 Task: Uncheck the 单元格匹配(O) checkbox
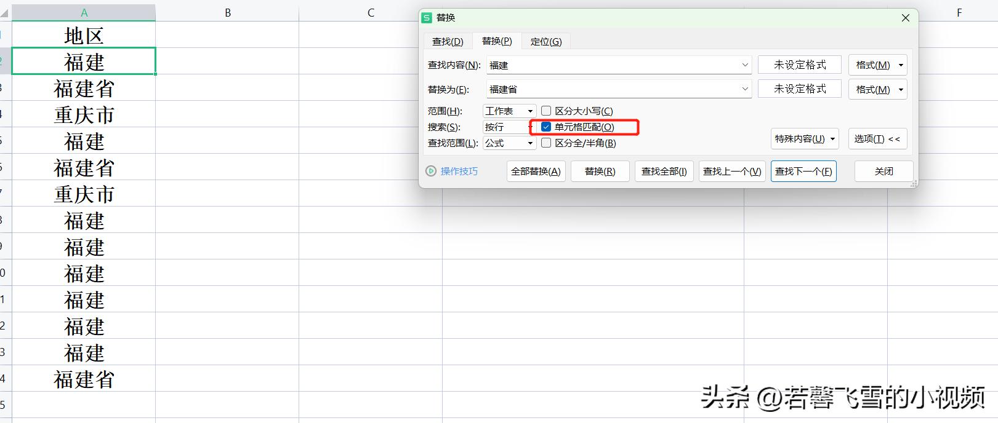coord(546,127)
